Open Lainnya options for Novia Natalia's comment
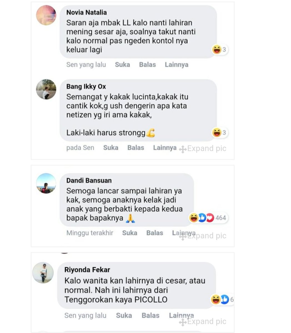291x333 pixels. click(x=177, y=65)
